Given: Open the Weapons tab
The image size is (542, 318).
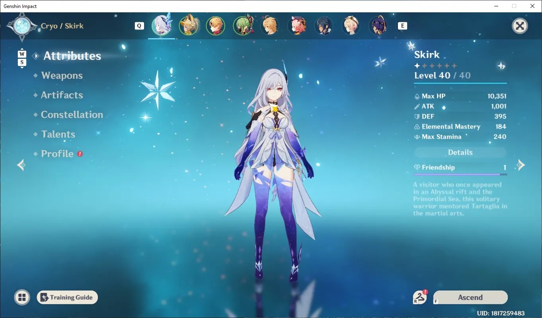Looking at the screenshot, I should point(62,76).
